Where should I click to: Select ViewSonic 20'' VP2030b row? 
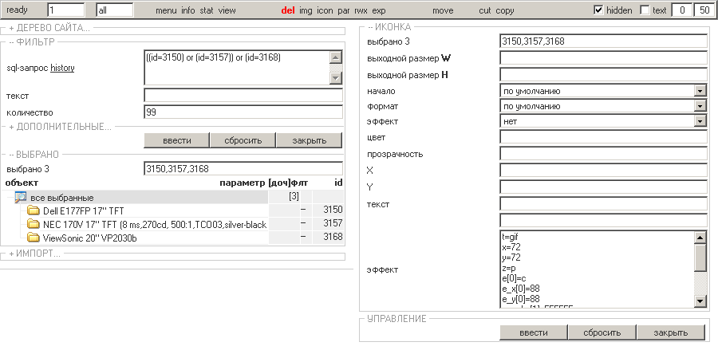coord(89,238)
